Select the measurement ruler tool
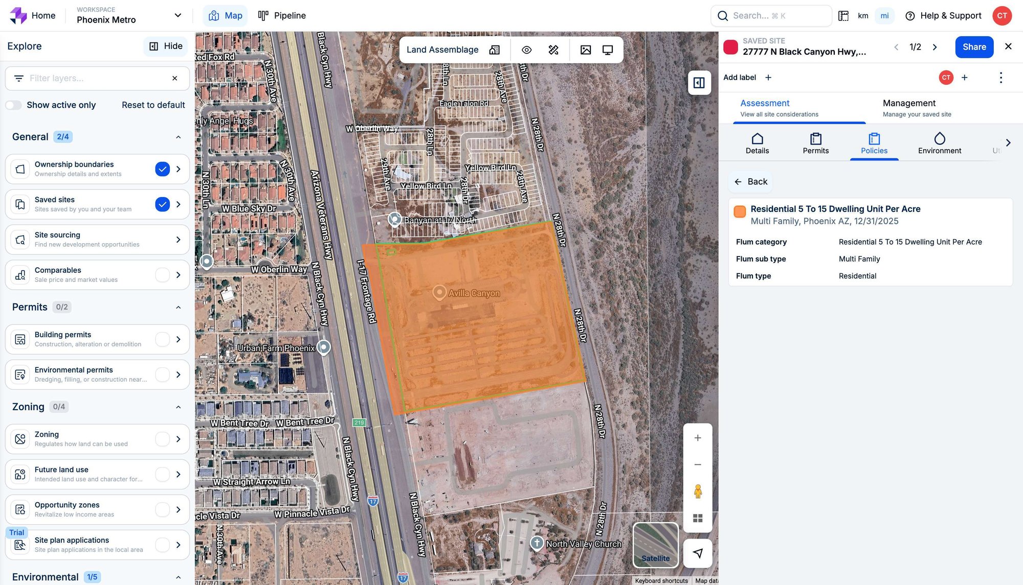 552,50
